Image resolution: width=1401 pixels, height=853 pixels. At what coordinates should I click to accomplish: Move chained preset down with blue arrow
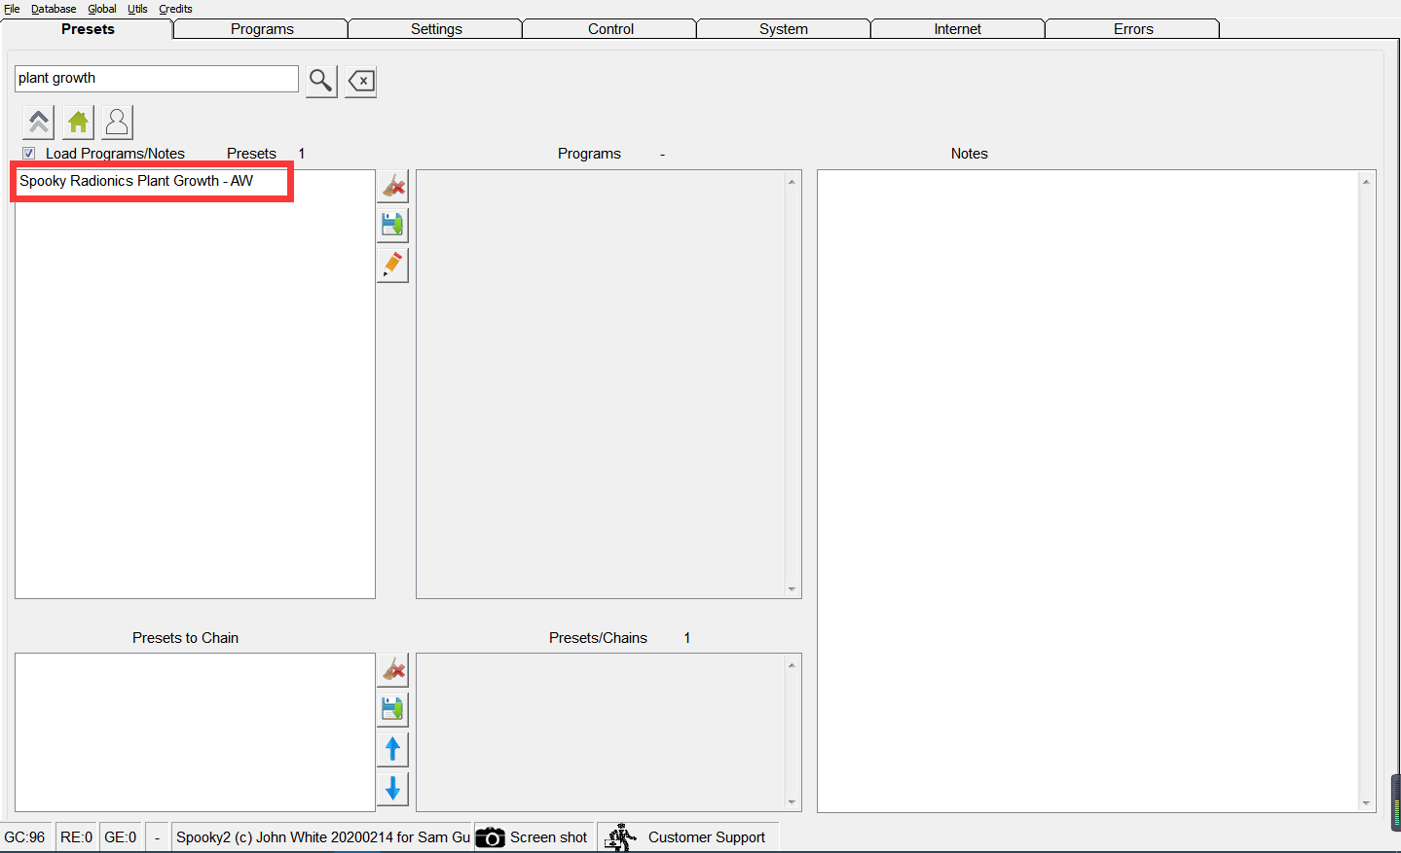392,789
